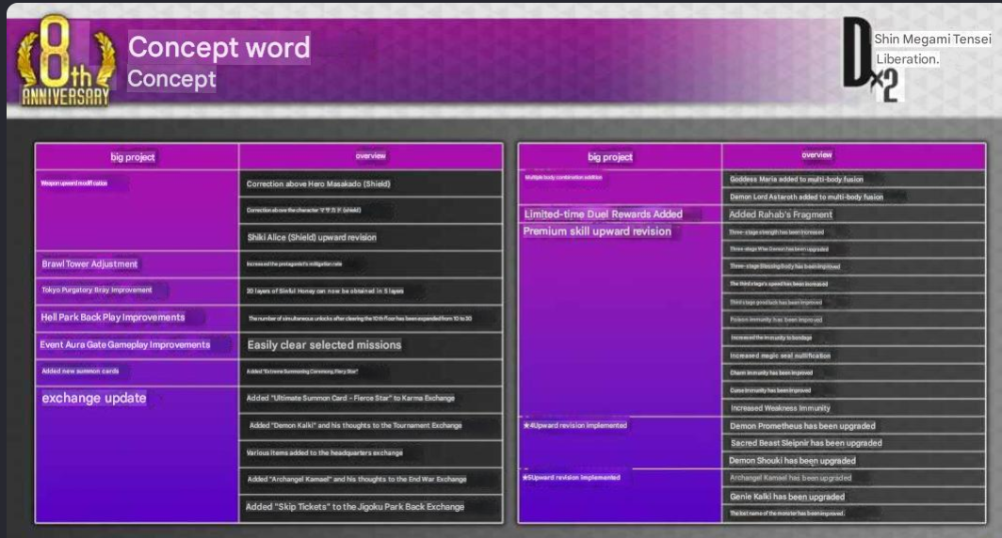This screenshot has height=538, width=1002.
Task: Click 'Hell Park Back Play Improvements' entry
Action: pyautogui.click(x=113, y=318)
